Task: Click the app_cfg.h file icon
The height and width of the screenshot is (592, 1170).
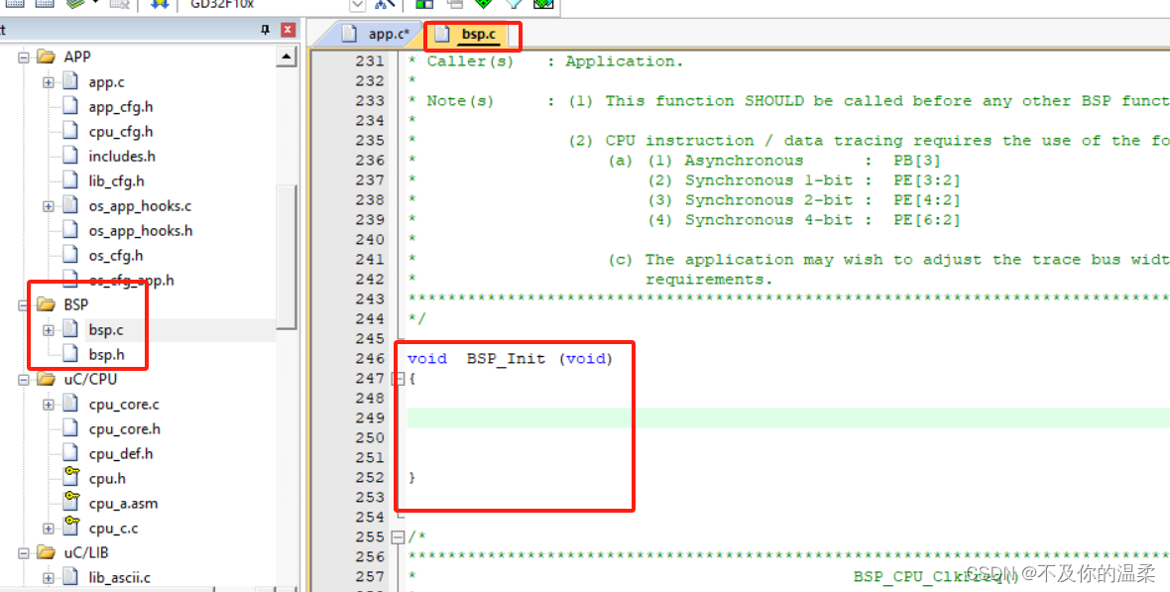Action: coord(70,106)
